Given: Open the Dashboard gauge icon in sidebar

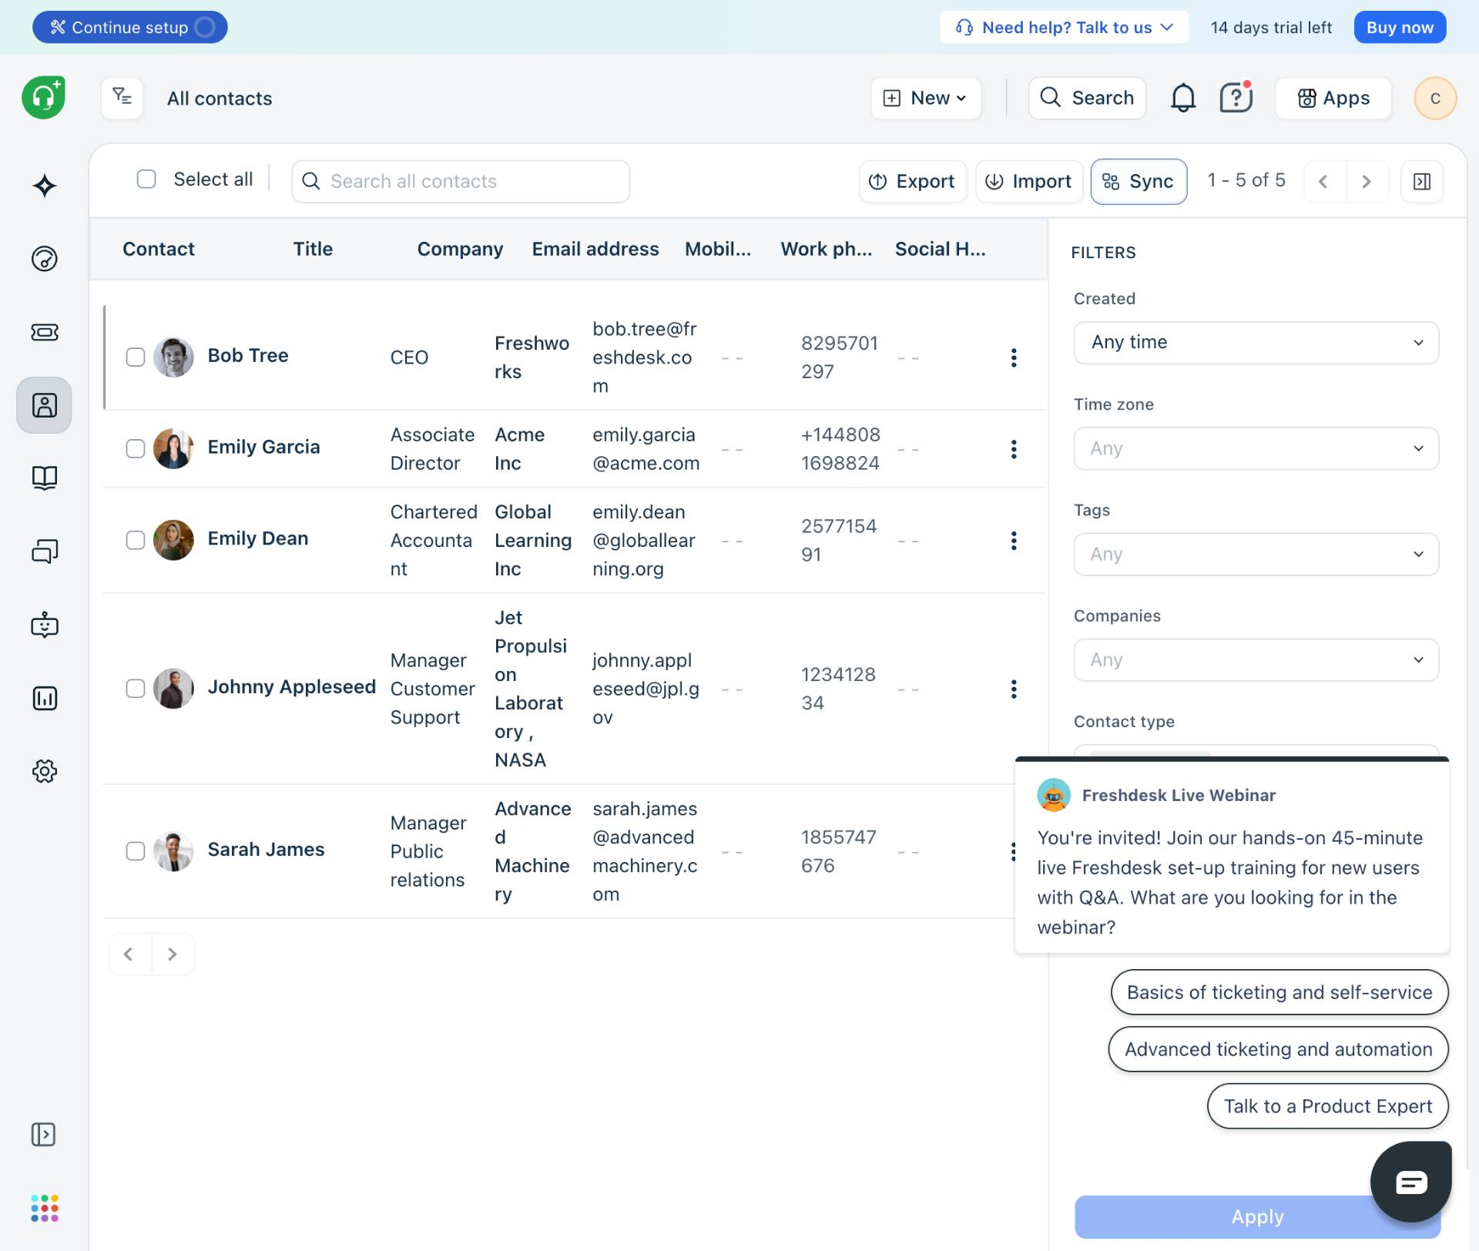Looking at the screenshot, I should [x=44, y=259].
